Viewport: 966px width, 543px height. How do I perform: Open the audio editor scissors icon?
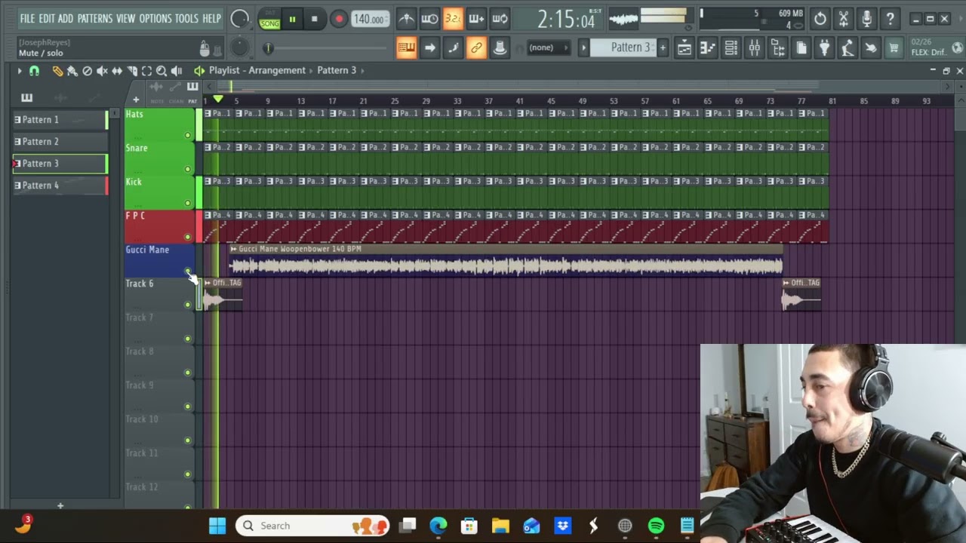[844, 19]
